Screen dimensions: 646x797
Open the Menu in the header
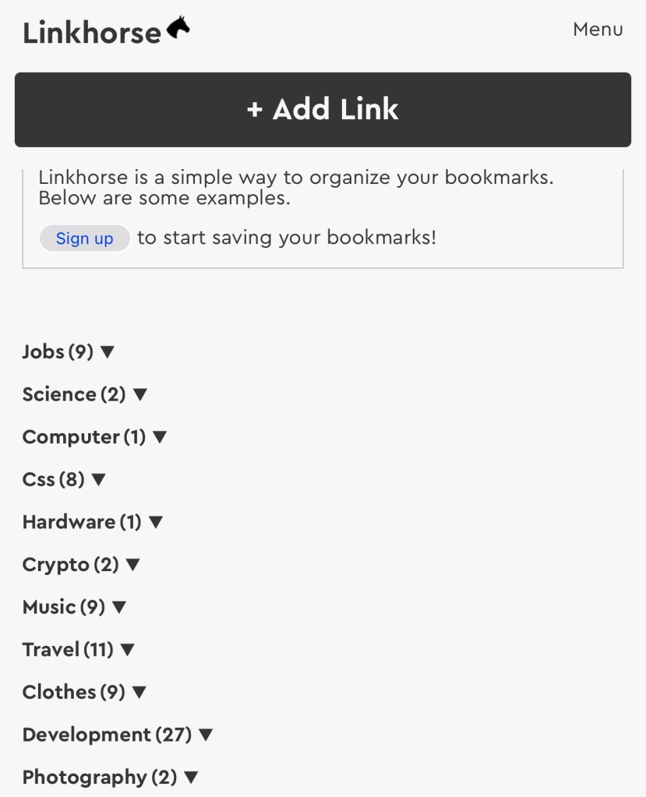click(598, 30)
